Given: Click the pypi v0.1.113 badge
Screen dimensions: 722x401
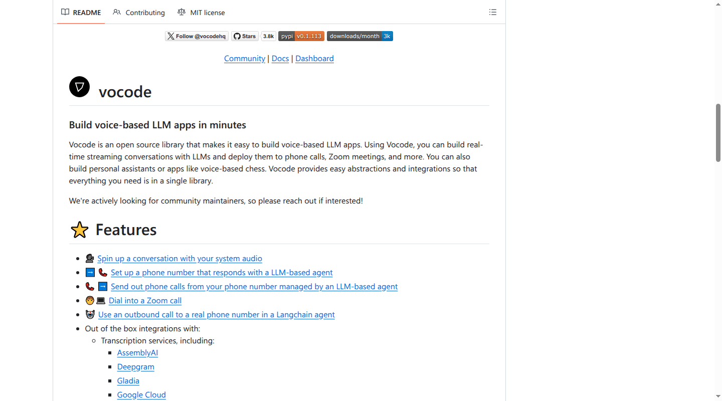Looking at the screenshot, I should pyautogui.click(x=301, y=36).
